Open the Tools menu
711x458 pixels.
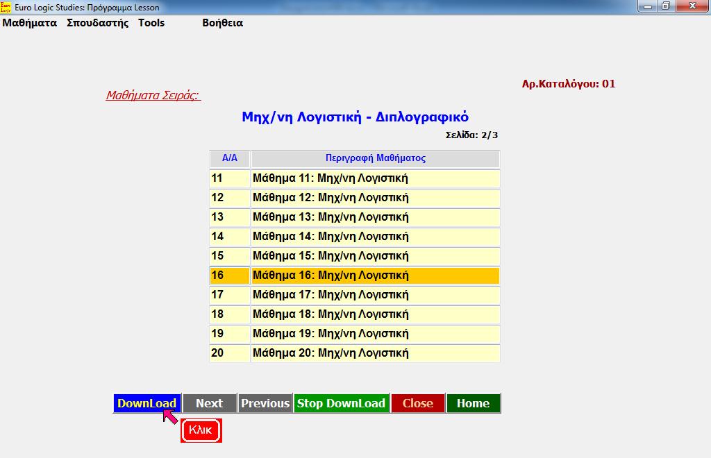(151, 23)
